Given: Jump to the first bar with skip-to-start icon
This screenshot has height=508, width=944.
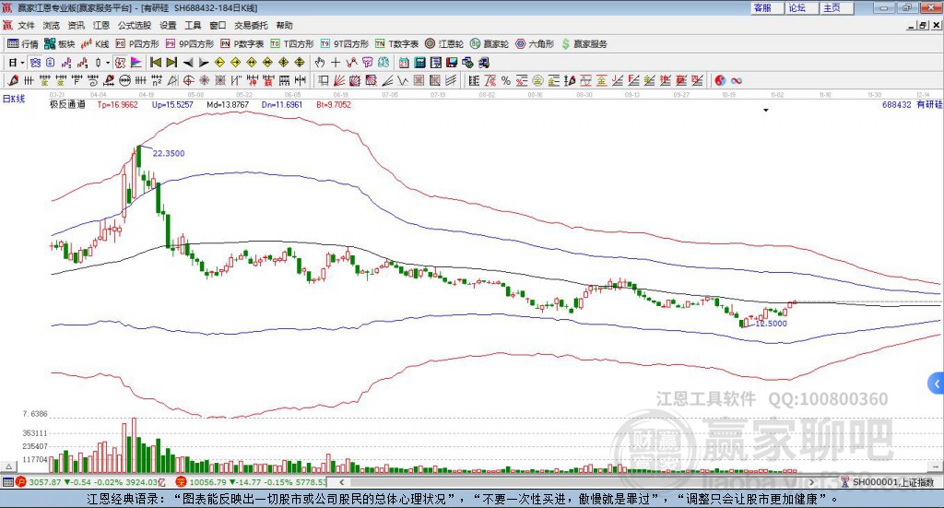Looking at the screenshot, I should [156, 63].
